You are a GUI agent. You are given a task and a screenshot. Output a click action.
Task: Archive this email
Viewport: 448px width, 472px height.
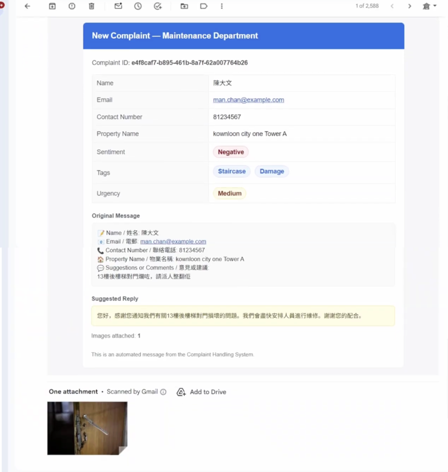pyautogui.click(x=52, y=6)
